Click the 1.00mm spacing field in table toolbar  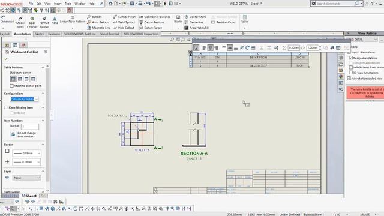coord(313,48)
